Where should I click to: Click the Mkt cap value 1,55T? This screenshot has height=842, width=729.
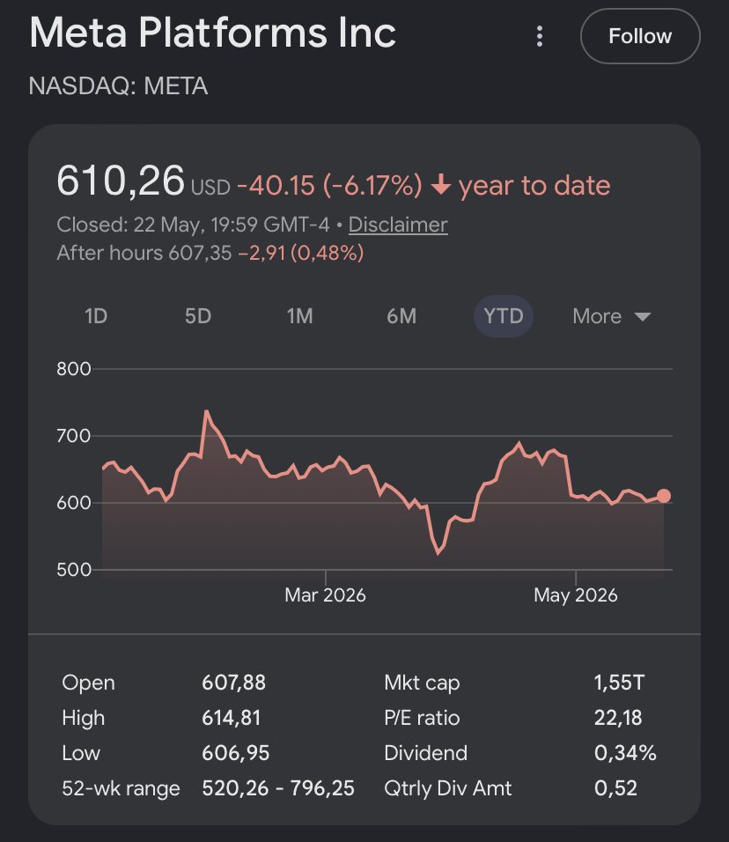pyautogui.click(x=619, y=683)
